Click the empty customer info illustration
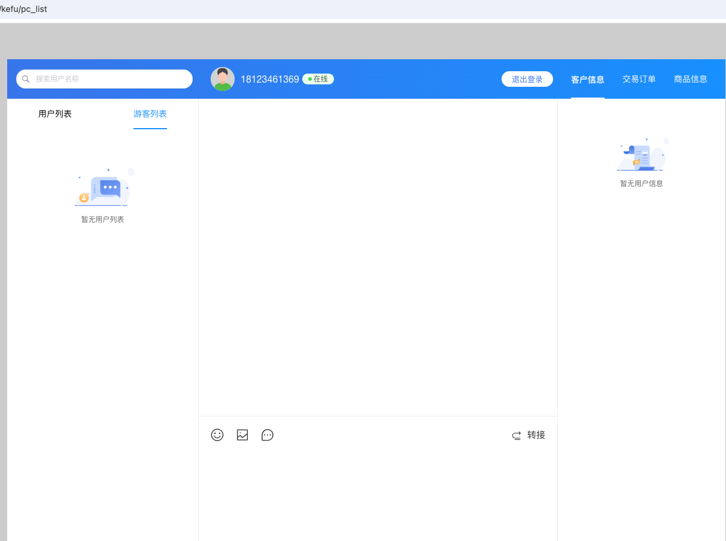Image resolution: width=726 pixels, height=541 pixels. point(642,155)
